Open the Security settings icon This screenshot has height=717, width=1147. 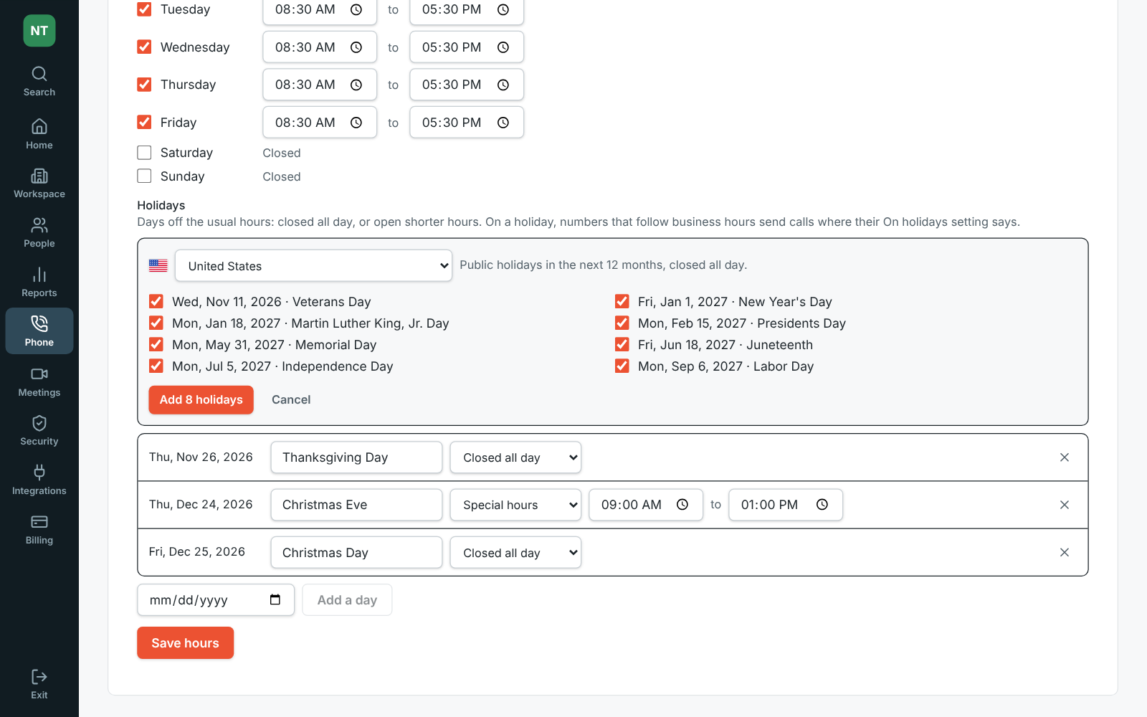pyautogui.click(x=39, y=423)
